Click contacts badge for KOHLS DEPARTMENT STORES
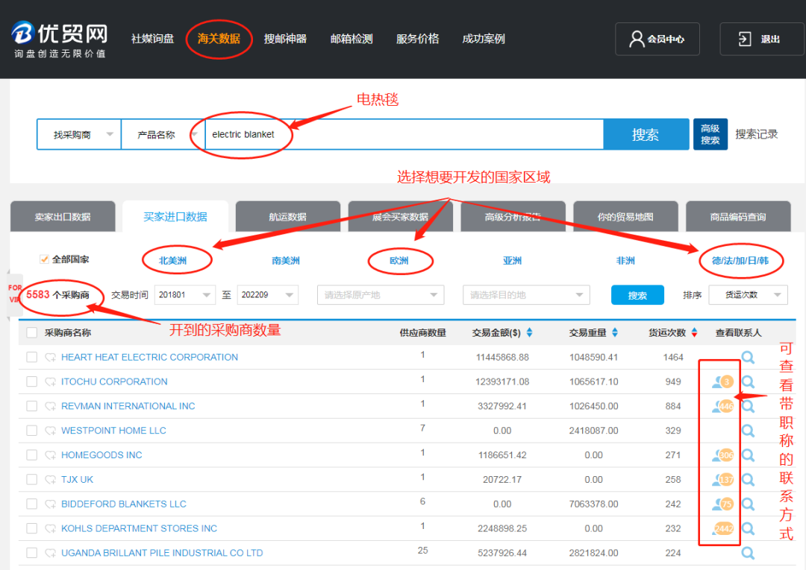The image size is (806, 570). [x=722, y=528]
